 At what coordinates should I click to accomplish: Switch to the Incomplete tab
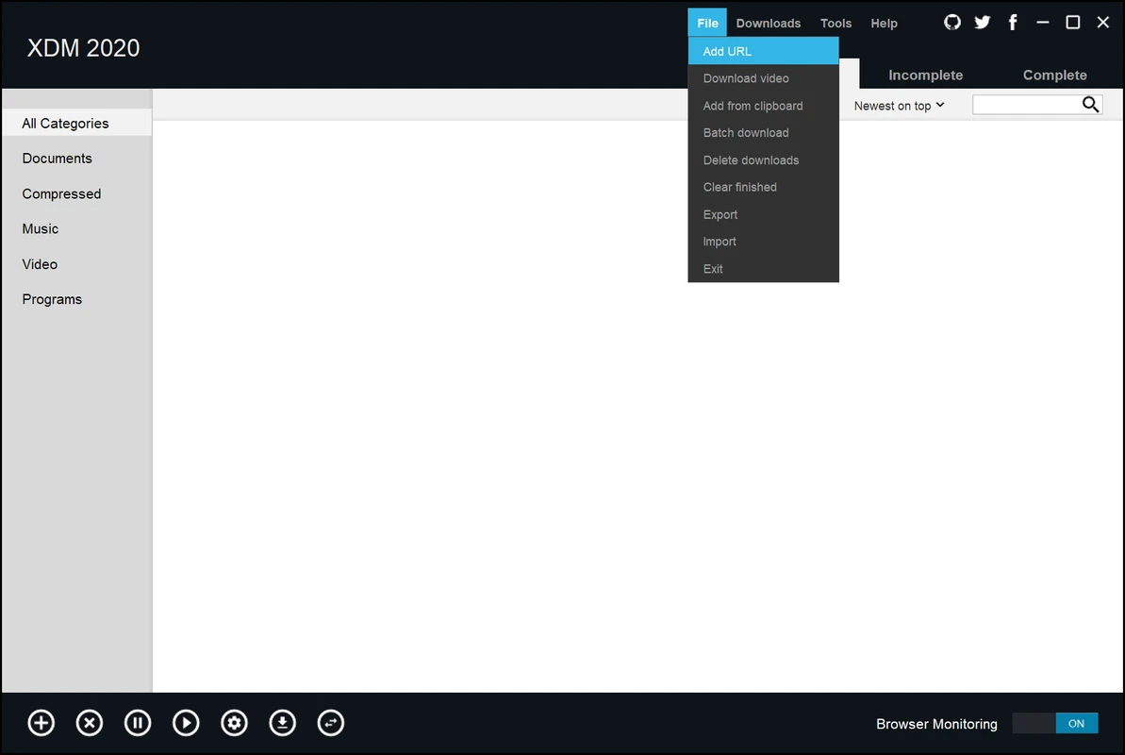pos(925,75)
